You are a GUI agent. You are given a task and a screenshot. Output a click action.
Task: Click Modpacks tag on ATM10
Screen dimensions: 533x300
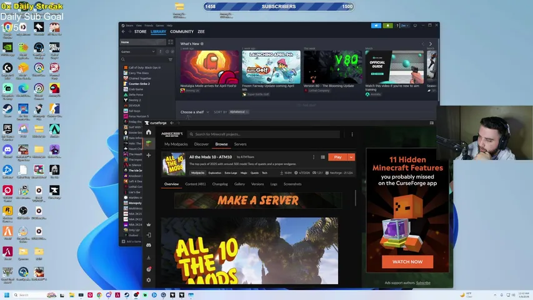[197, 172]
